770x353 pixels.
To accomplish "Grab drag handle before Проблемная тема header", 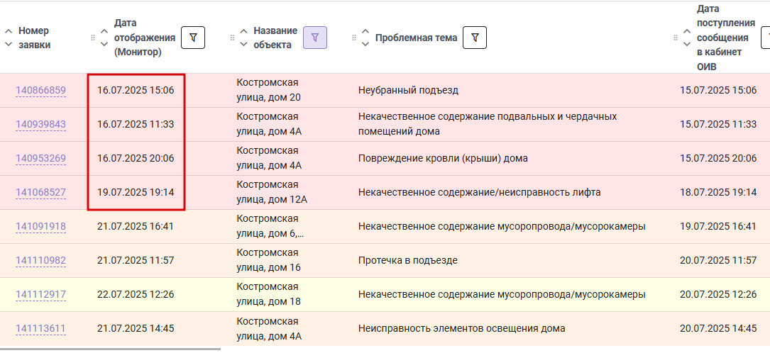I will tap(353, 38).
